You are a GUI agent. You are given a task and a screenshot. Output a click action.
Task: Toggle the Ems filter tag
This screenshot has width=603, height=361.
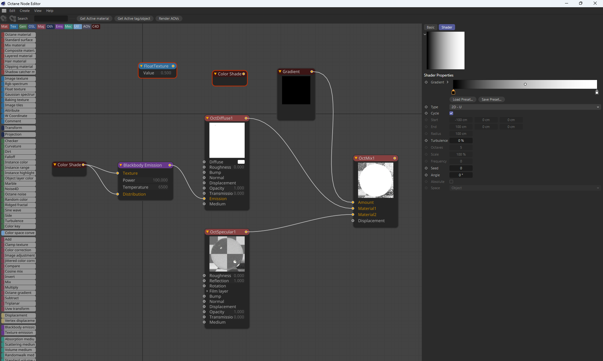[59, 27]
